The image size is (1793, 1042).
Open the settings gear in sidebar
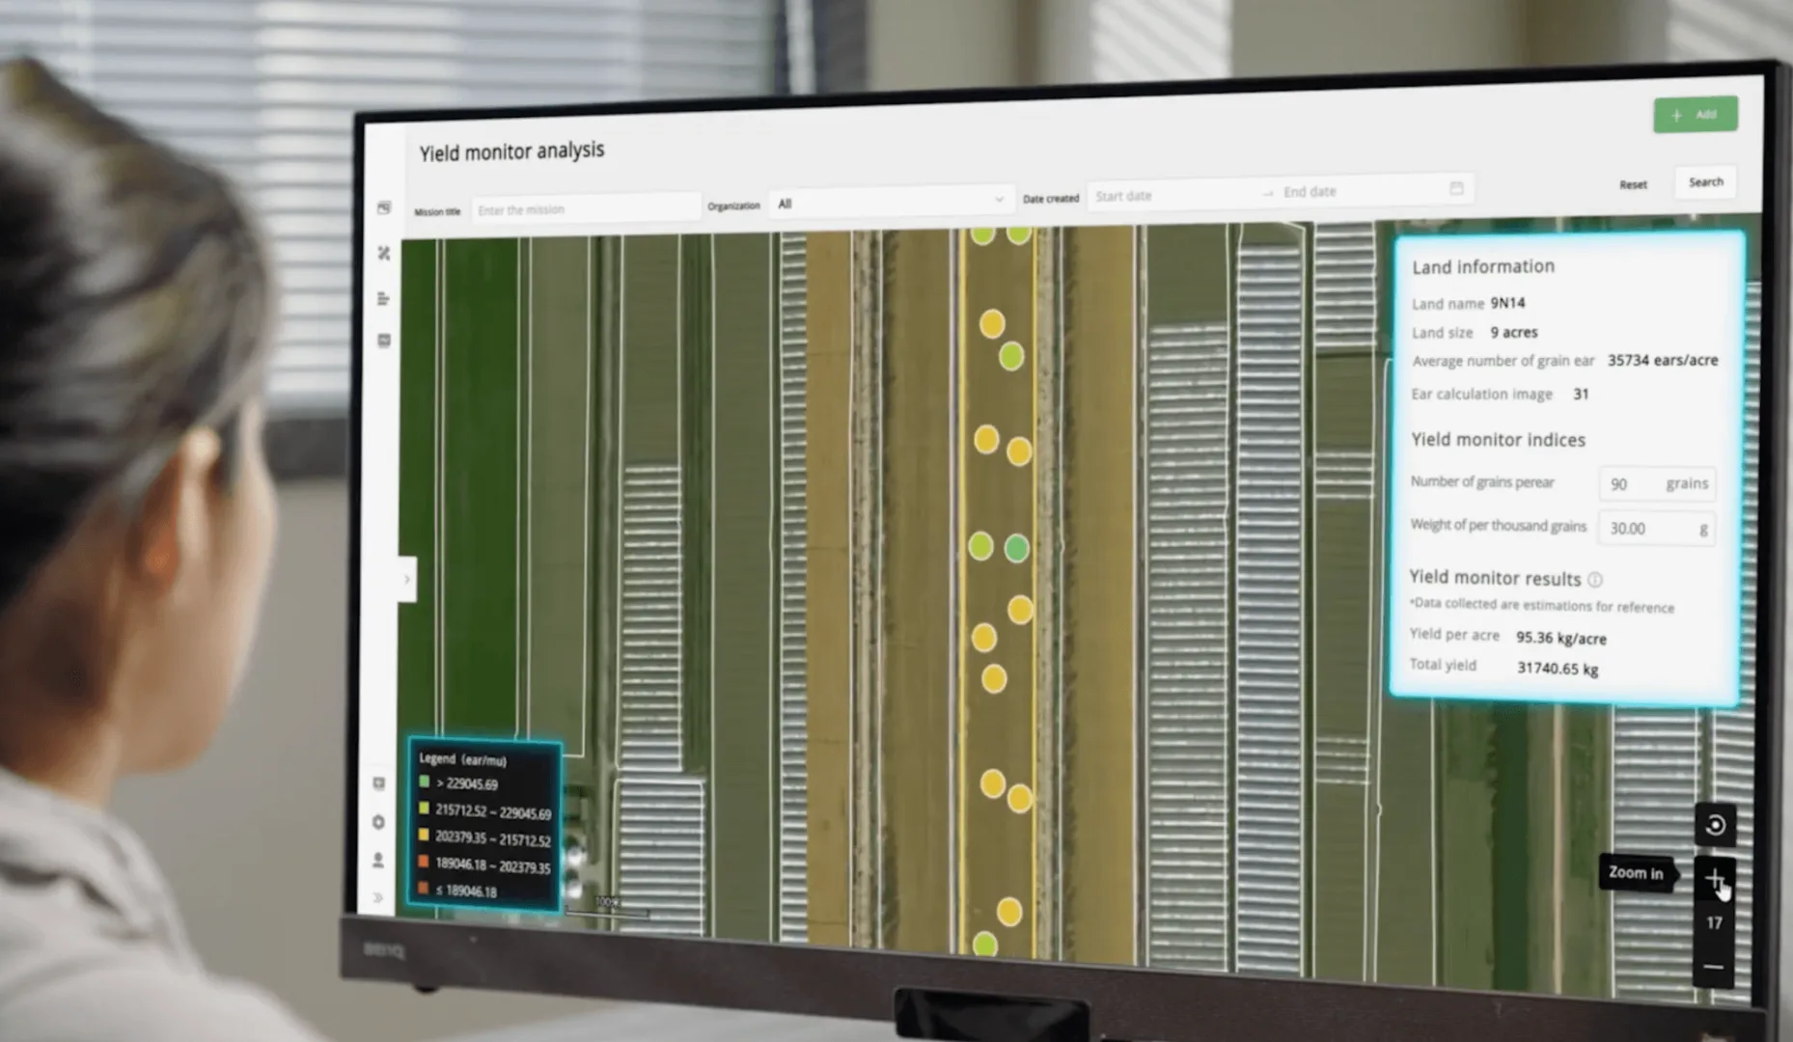(x=378, y=822)
